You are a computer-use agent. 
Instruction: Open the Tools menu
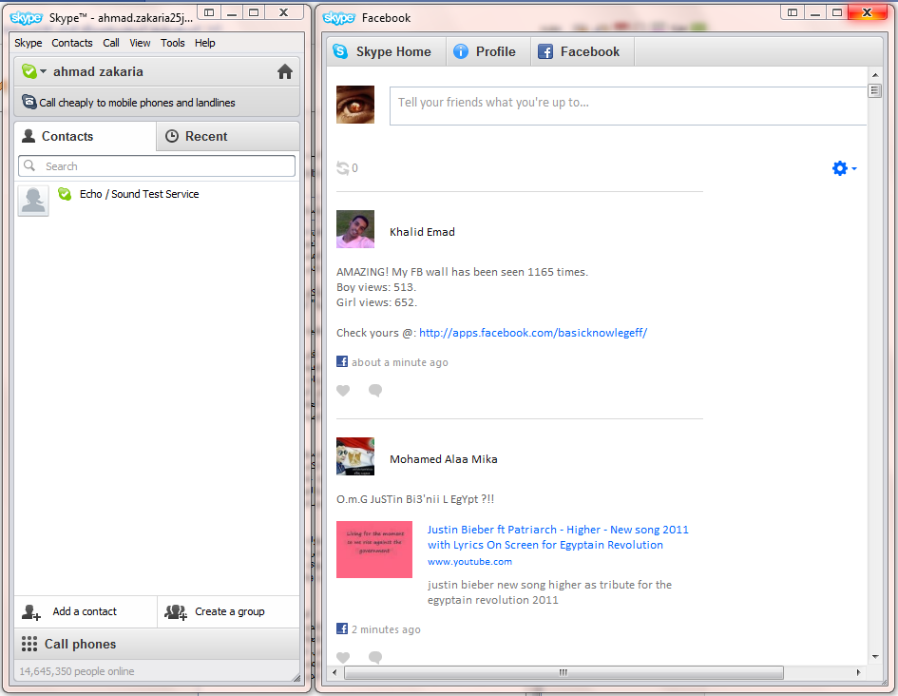click(x=173, y=43)
